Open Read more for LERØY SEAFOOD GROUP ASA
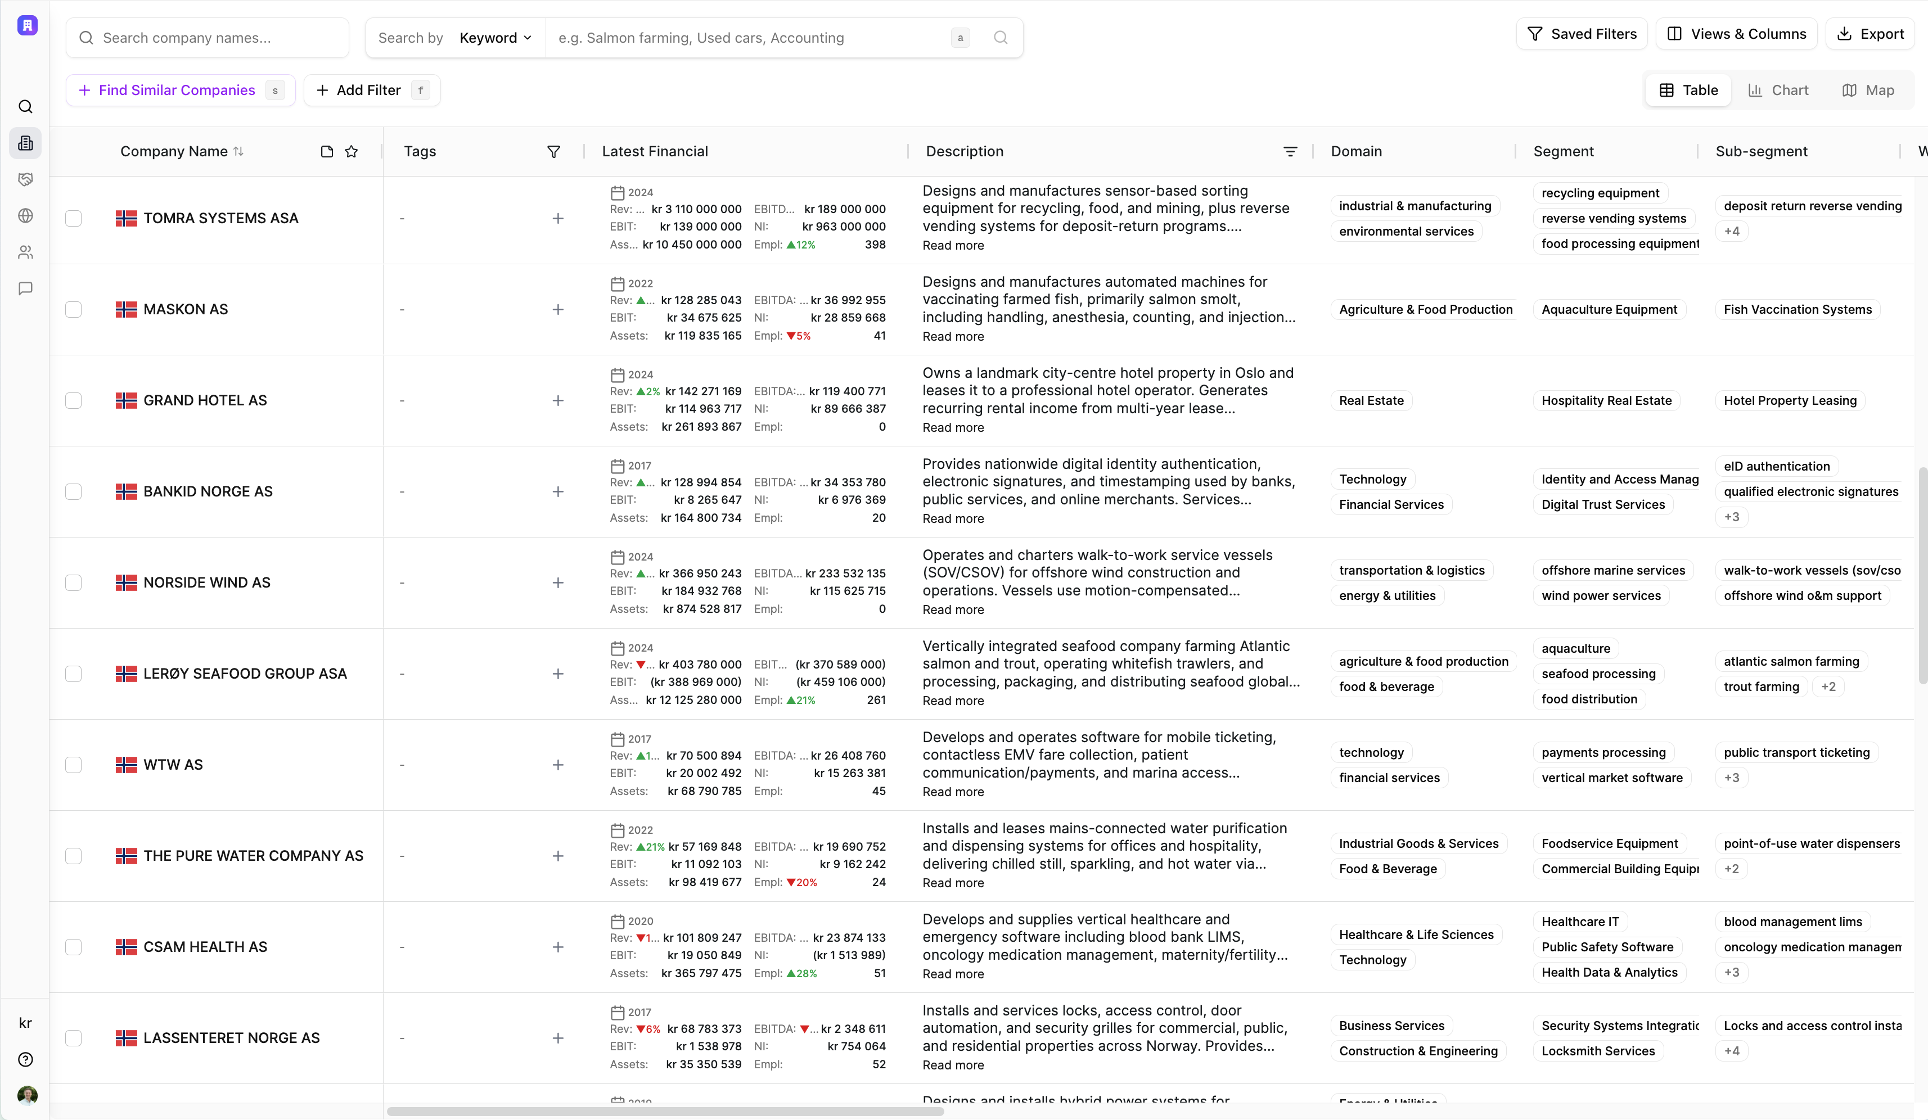 (x=953, y=701)
